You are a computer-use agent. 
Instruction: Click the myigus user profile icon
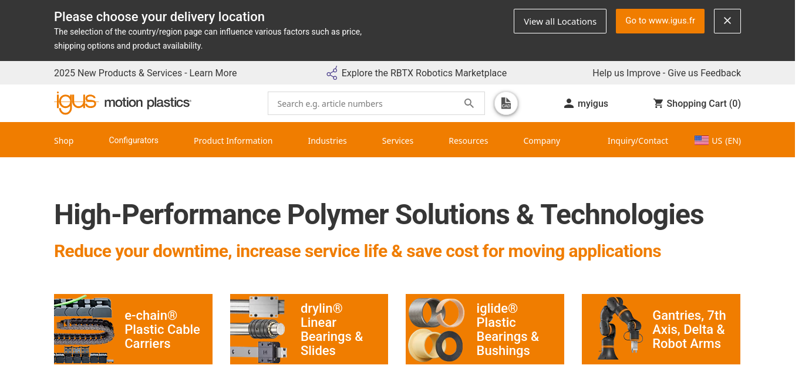pyautogui.click(x=568, y=104)
